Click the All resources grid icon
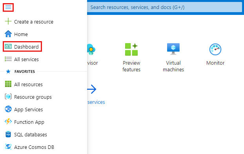This screenshot has height=154, width=244. [8, 84]
